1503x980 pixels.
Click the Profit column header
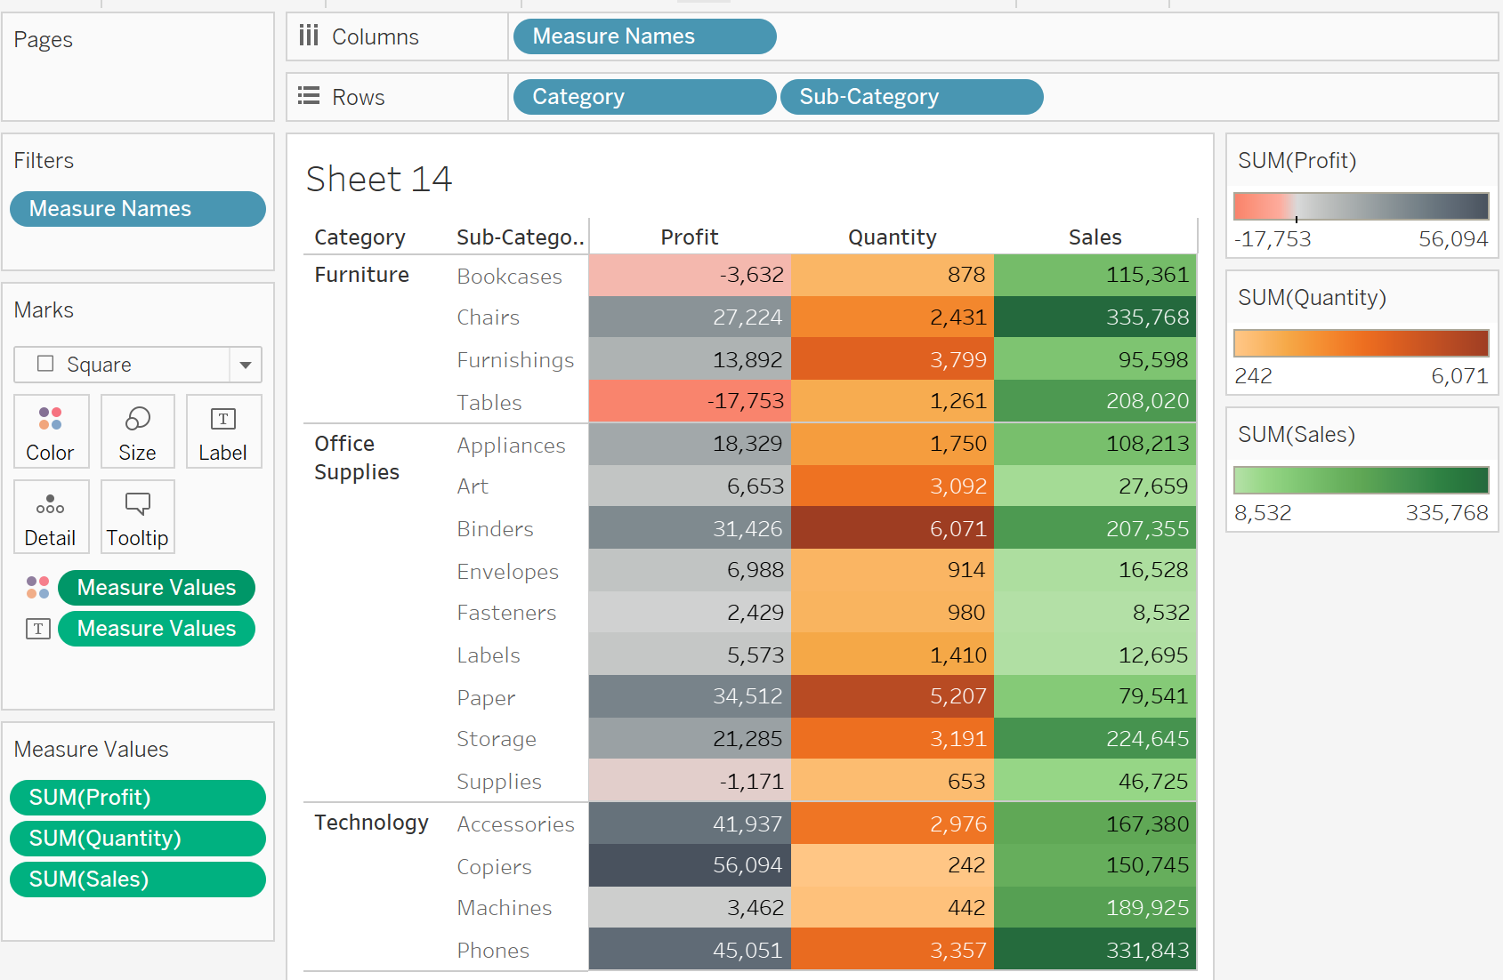[689, 237]
